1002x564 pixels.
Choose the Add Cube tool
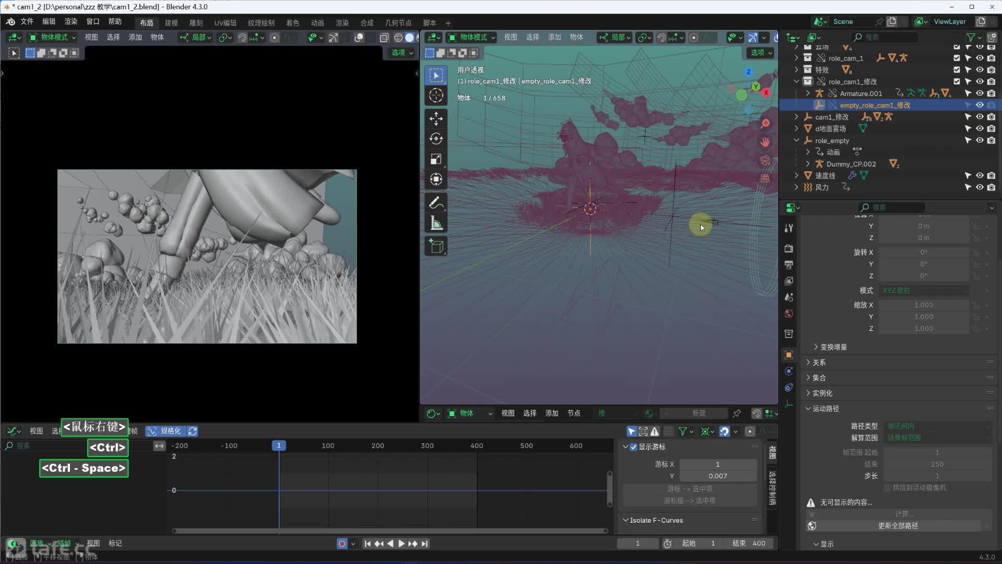pos(436,246)
